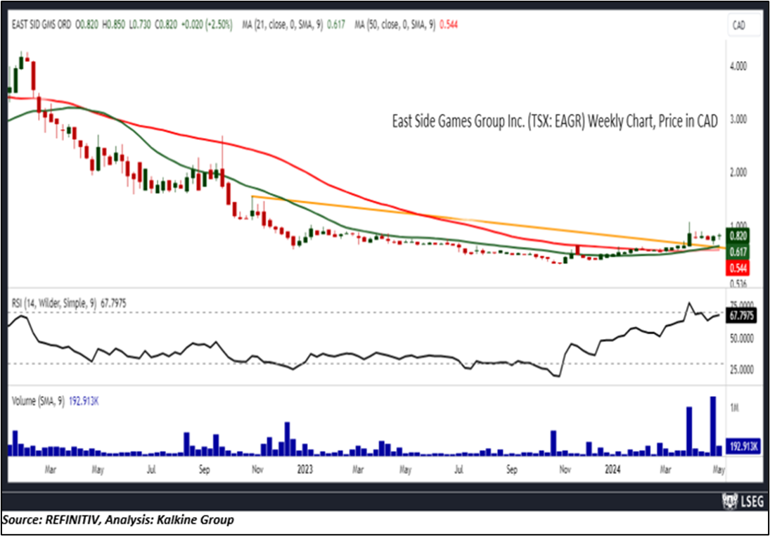Click the 2024 label on time axis
Viewport: 770px width, 536px height.
pos(612,470)
